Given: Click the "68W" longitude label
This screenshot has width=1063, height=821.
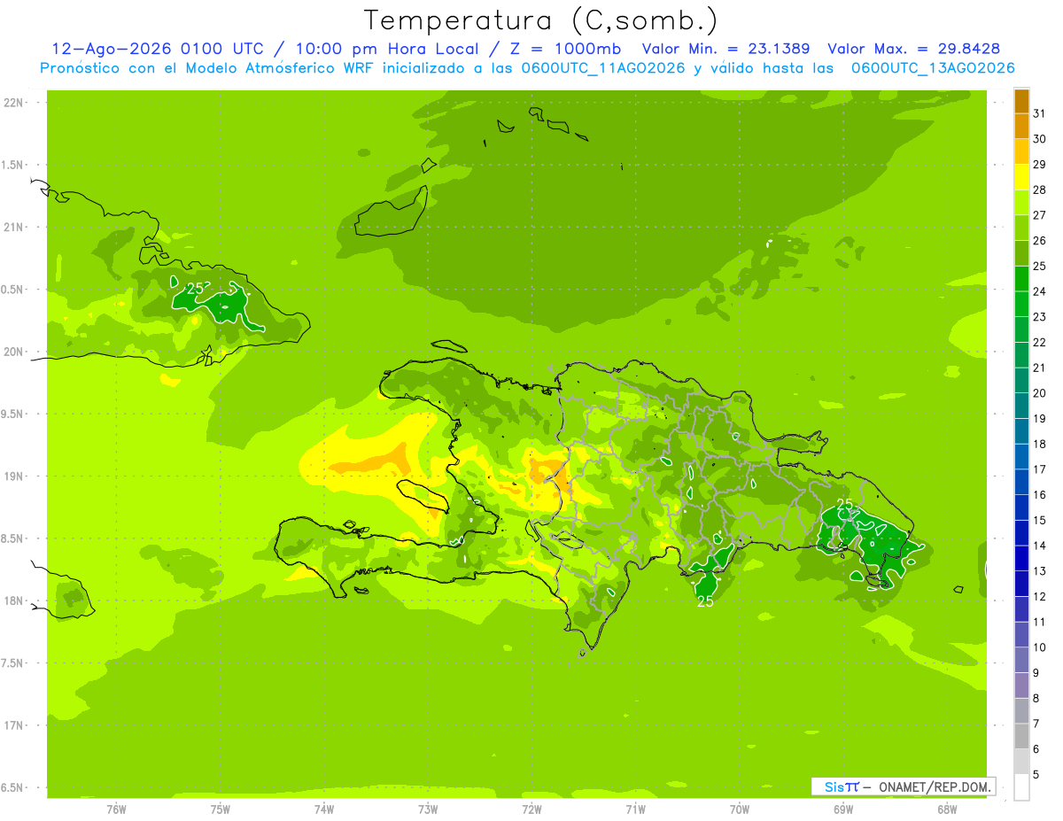Looking at the screenshot, I should [x=947, y=809].
